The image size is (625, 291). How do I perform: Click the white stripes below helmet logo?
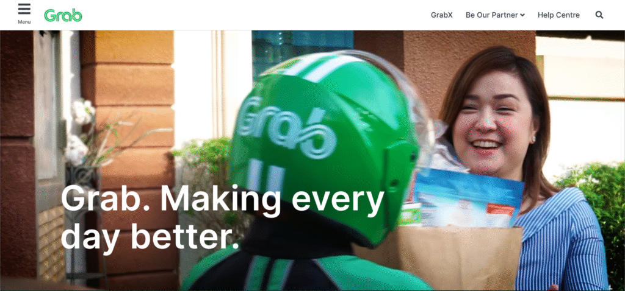pos(266,177)
